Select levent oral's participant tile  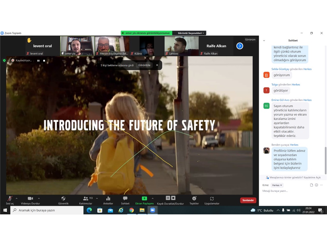pos(42,46)
